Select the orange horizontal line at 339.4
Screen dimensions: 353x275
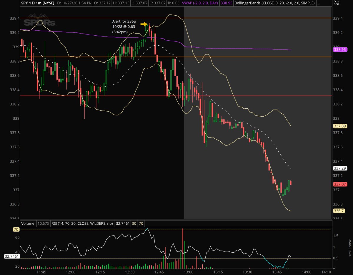click(176, 18)
